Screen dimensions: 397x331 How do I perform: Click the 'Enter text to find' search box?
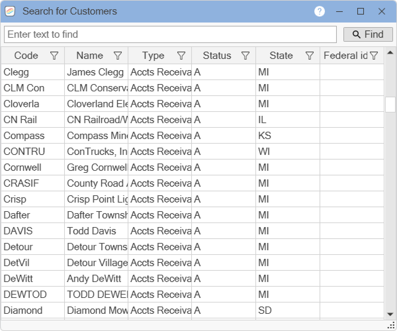coord(170,34)
